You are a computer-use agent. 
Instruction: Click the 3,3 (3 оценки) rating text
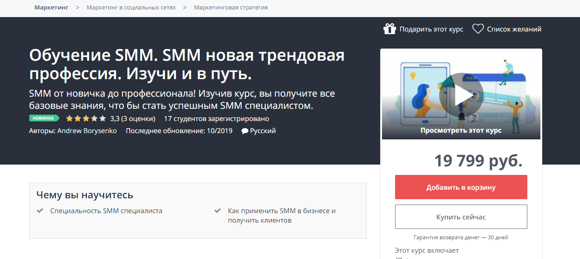pos(132,119)
